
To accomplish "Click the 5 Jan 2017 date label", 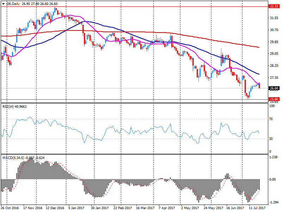I will [76, 208].
